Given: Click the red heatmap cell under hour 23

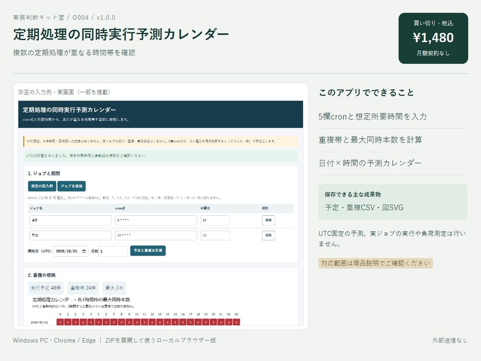Looking at the screenshot, I should [236, 322].
